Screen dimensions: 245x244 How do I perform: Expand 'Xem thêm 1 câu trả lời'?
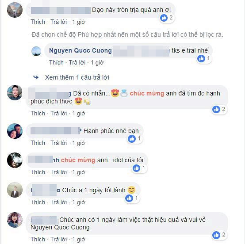pos(77,77)
